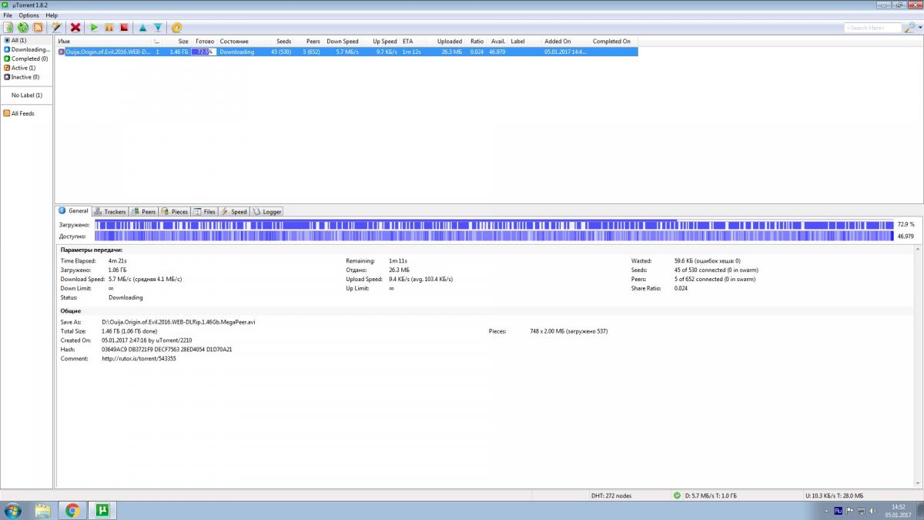Select the Completed (0) category
The height and width of the screenshot is (520, 924).
point(25,59)
